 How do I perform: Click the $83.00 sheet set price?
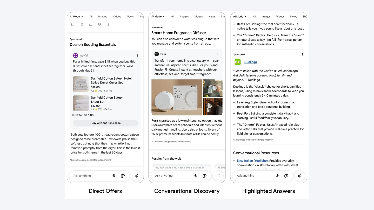tap(95, 106)
